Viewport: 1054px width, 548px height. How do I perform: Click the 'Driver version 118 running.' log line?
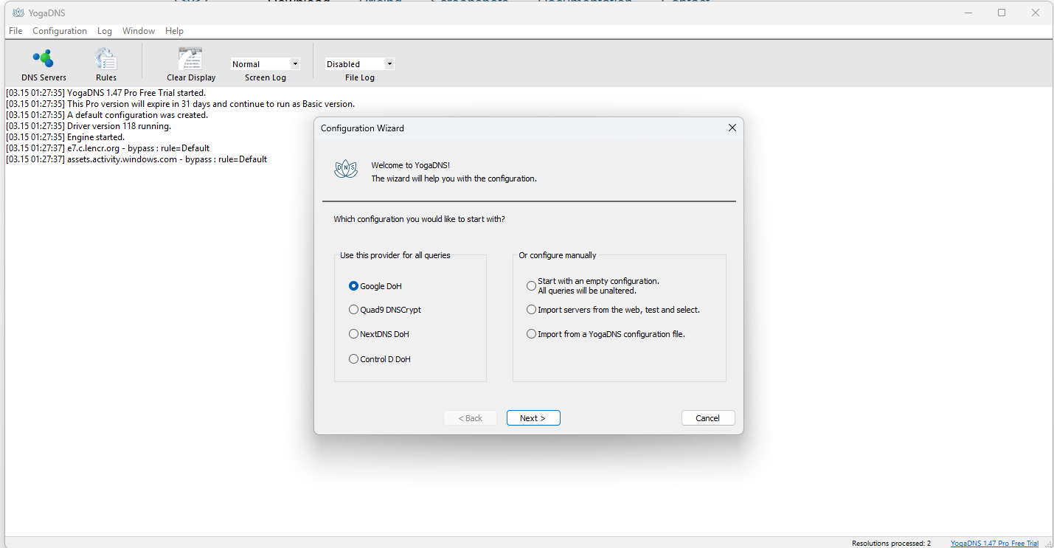89,126
